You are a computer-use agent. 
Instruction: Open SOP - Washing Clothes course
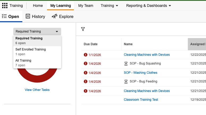(141, 73)
